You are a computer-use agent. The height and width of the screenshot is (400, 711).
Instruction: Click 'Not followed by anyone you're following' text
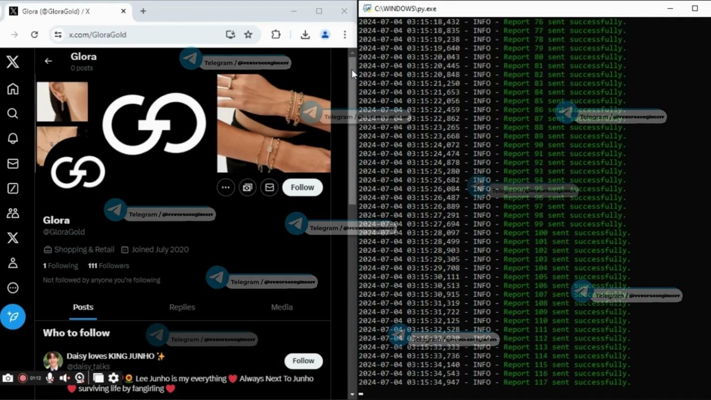102,280
